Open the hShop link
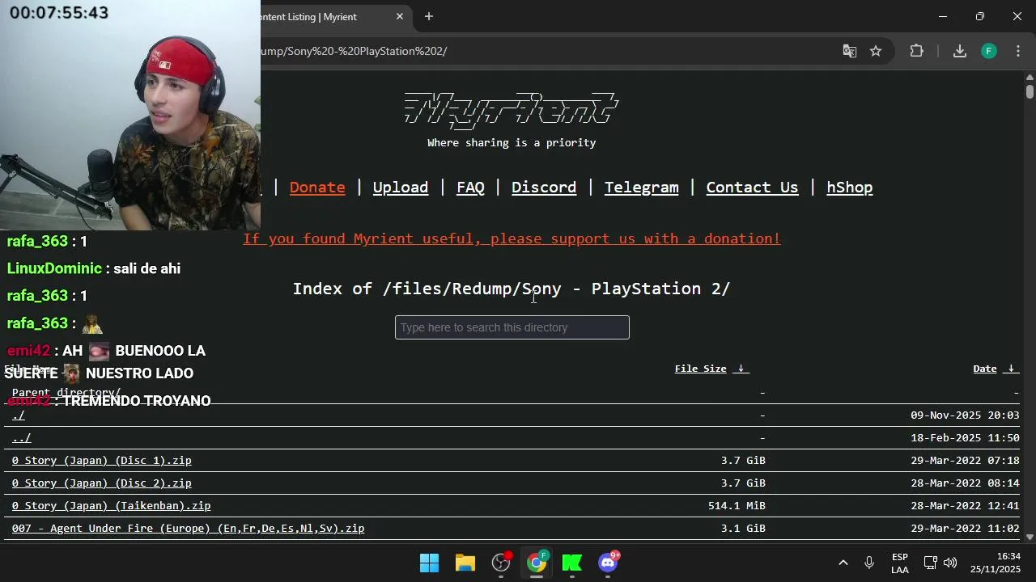 click(x=850, y=188)
